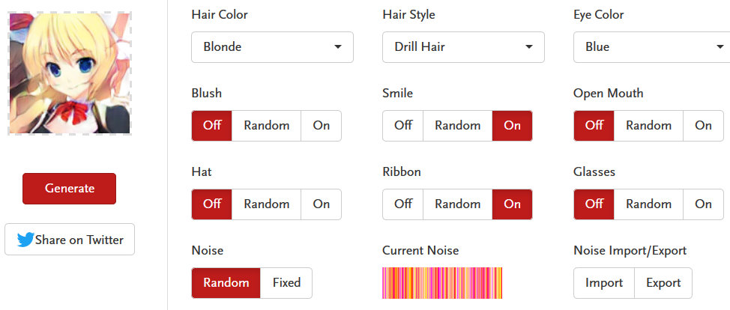Enable the Hat option On
Screen dimensions: 730x310
tap(321, 204)
